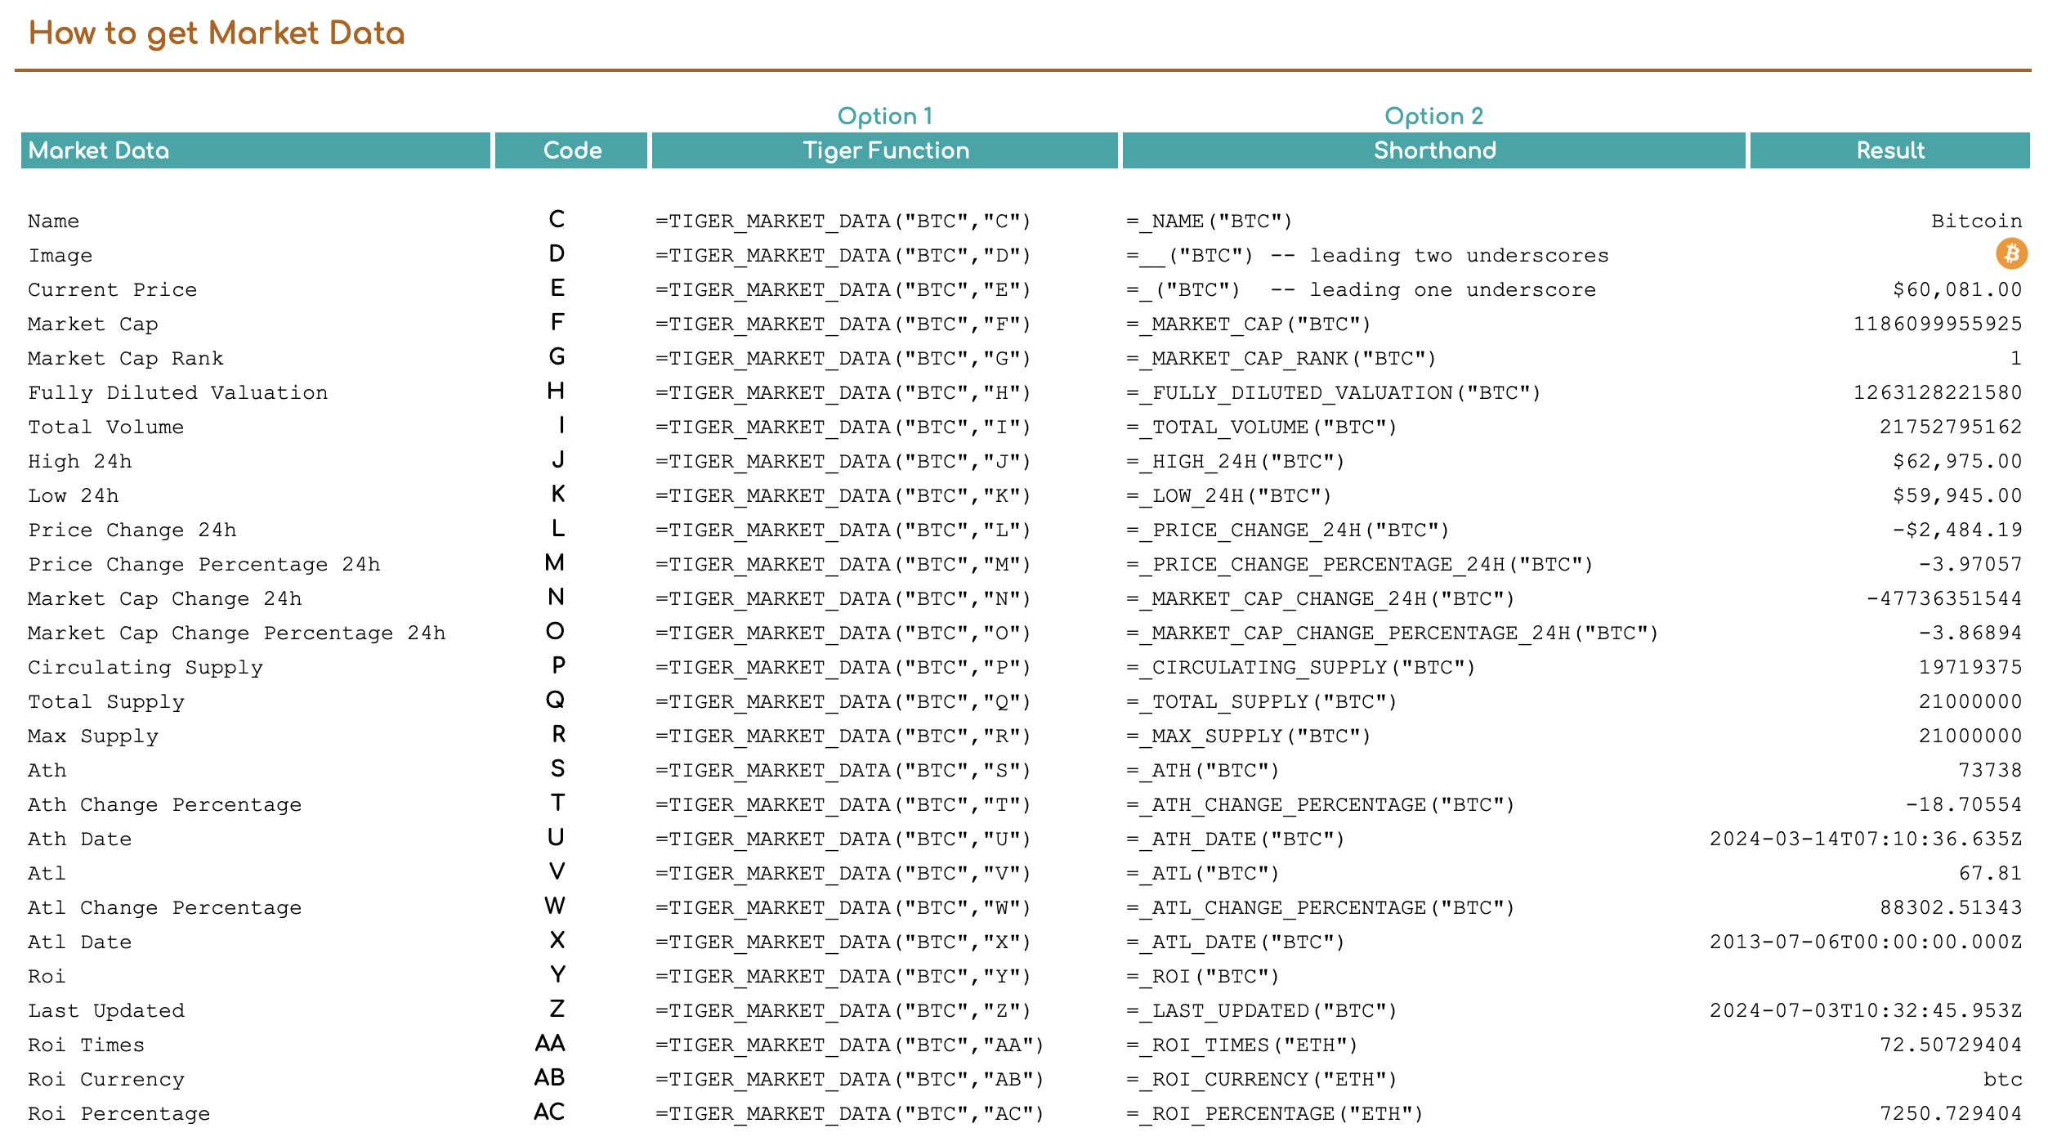Click the =_ROI("BTC") shorthand cell
The width and height of the screenshot is (2048, 1146).
[1203, 976]
